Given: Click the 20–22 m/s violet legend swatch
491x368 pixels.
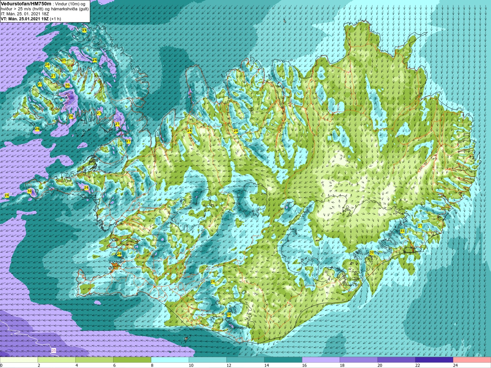Looking at the screenshot, I should 397,360.
